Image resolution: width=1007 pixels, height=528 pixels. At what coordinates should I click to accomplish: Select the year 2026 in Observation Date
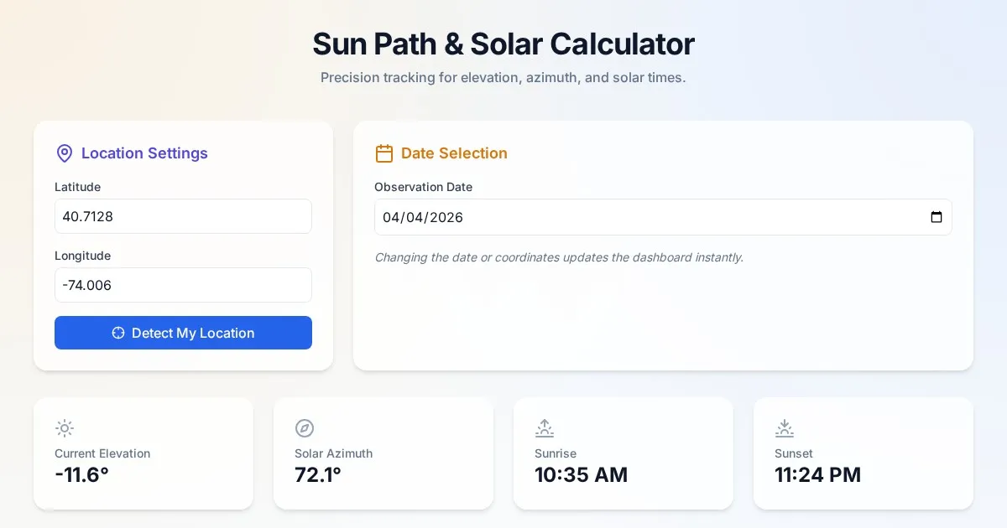pyautogui.click(x=446, y=217)
